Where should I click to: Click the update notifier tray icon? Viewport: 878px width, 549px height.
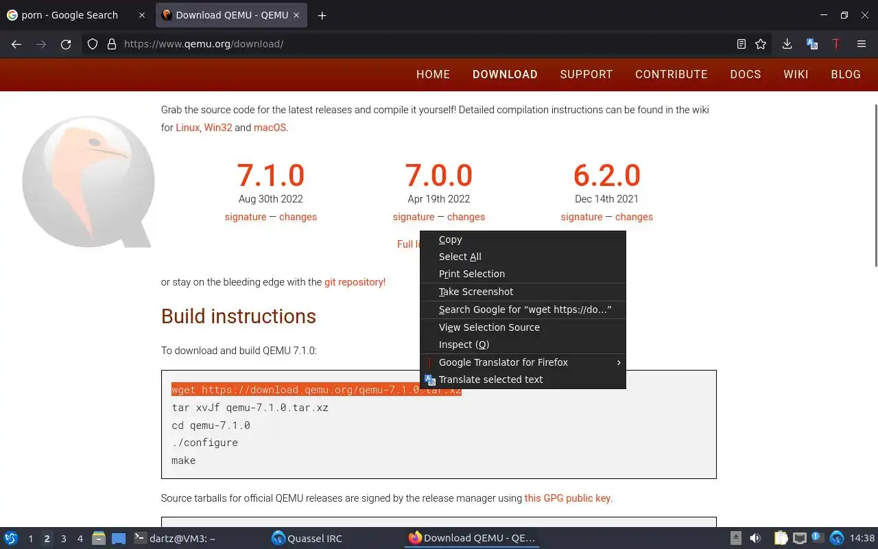pos(818,537)
